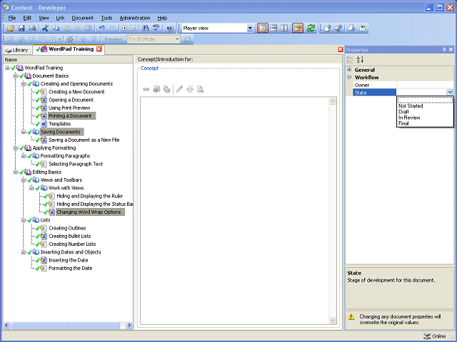Expand the General properties section
457x342 pixels.
click(349, 70)
